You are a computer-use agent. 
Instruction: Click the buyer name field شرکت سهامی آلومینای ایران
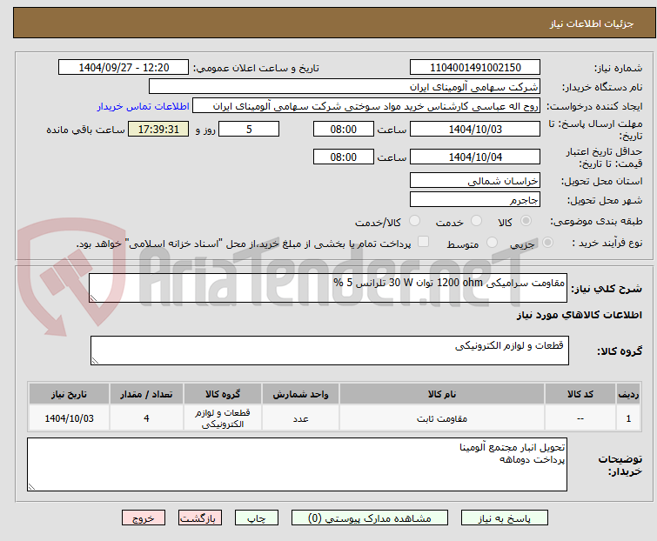[x=345, y=87]
